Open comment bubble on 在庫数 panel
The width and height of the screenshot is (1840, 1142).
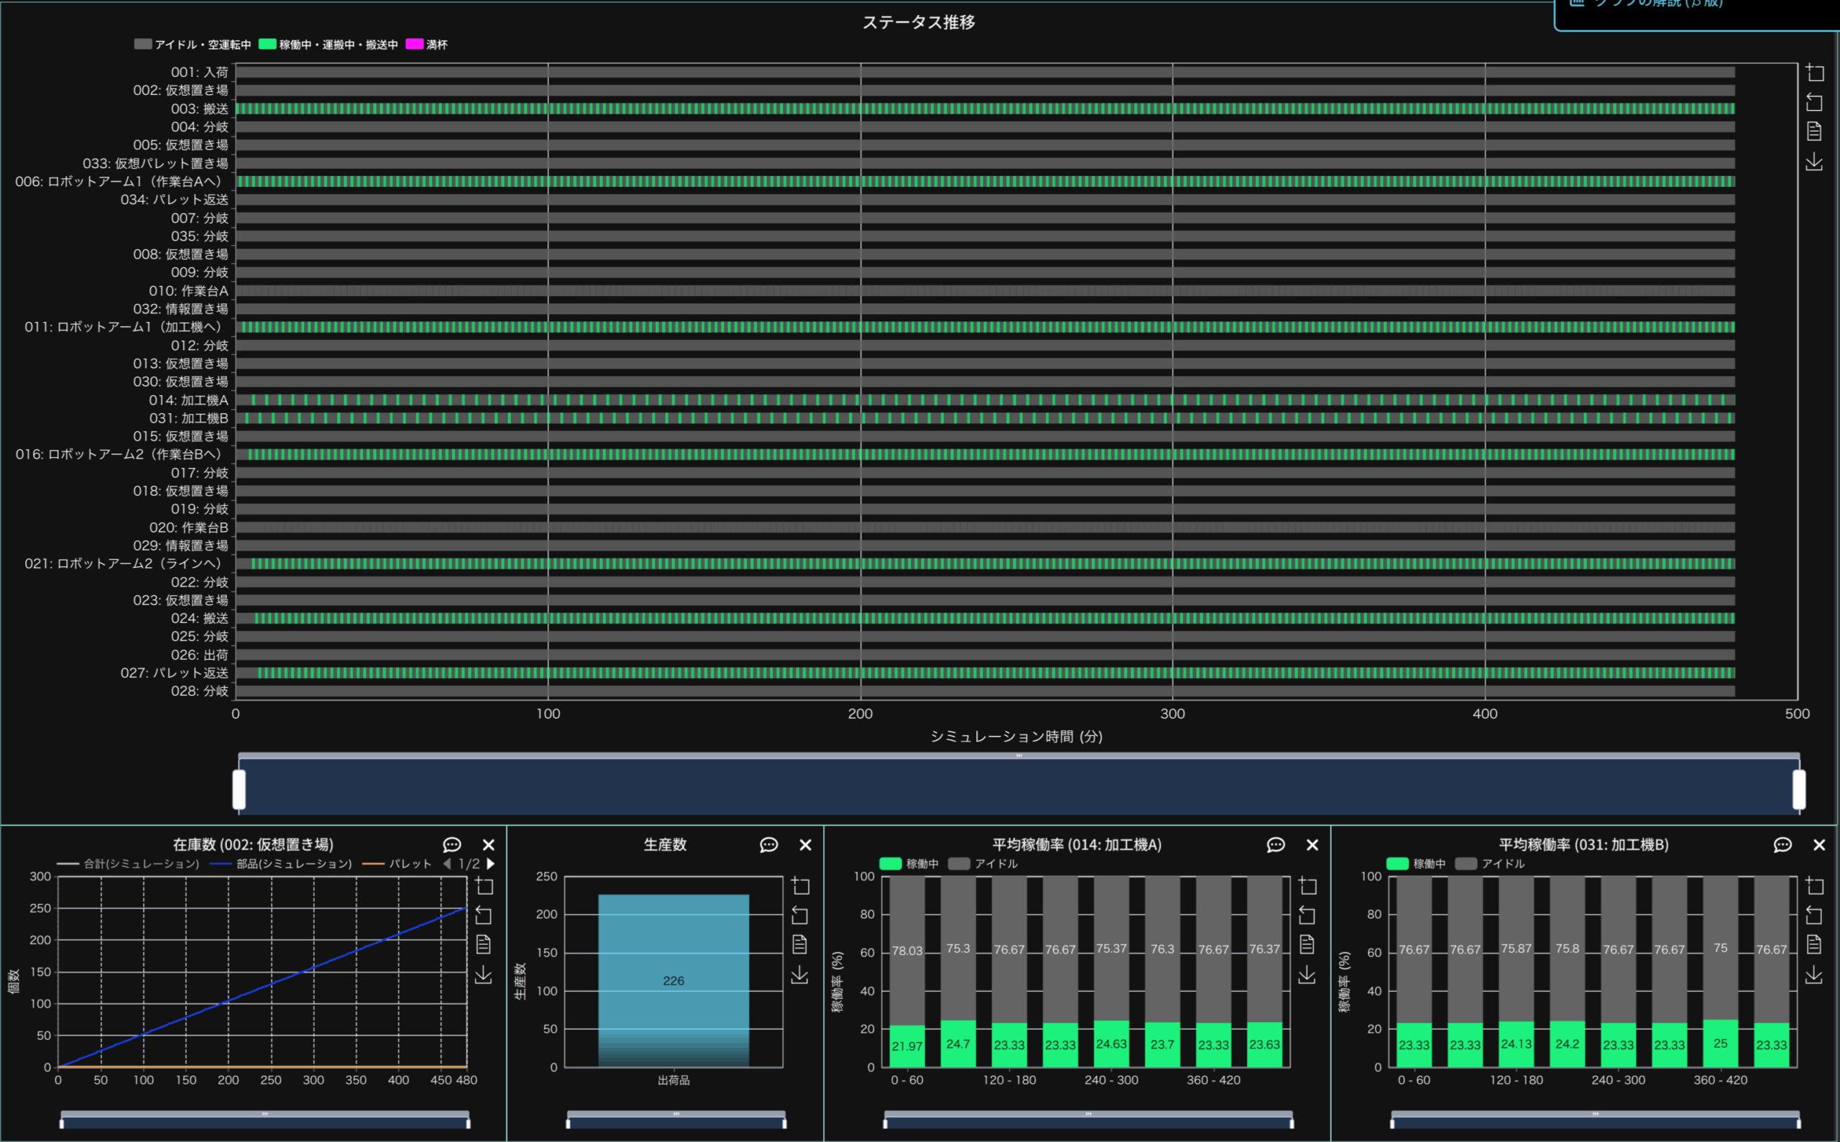coord(451,844)
